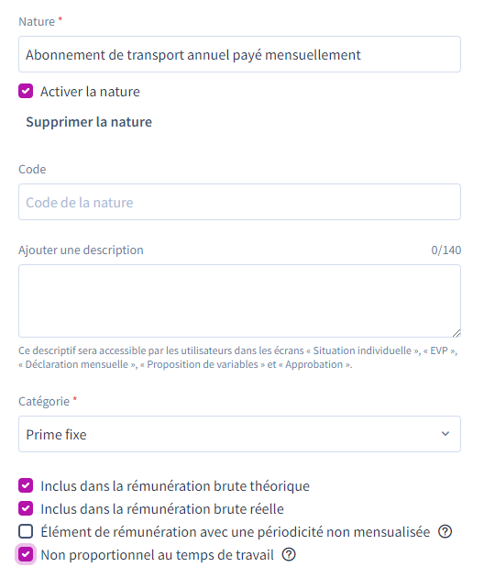Open help icon for périodicité non mensualisée

[x=445, y=531]
